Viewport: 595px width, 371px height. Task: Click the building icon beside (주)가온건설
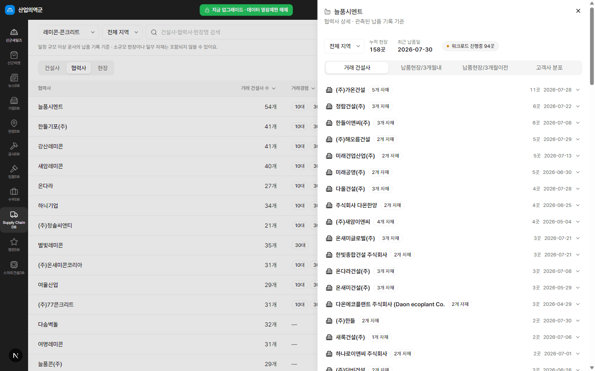pyautogui.click(x=329, y=90)
